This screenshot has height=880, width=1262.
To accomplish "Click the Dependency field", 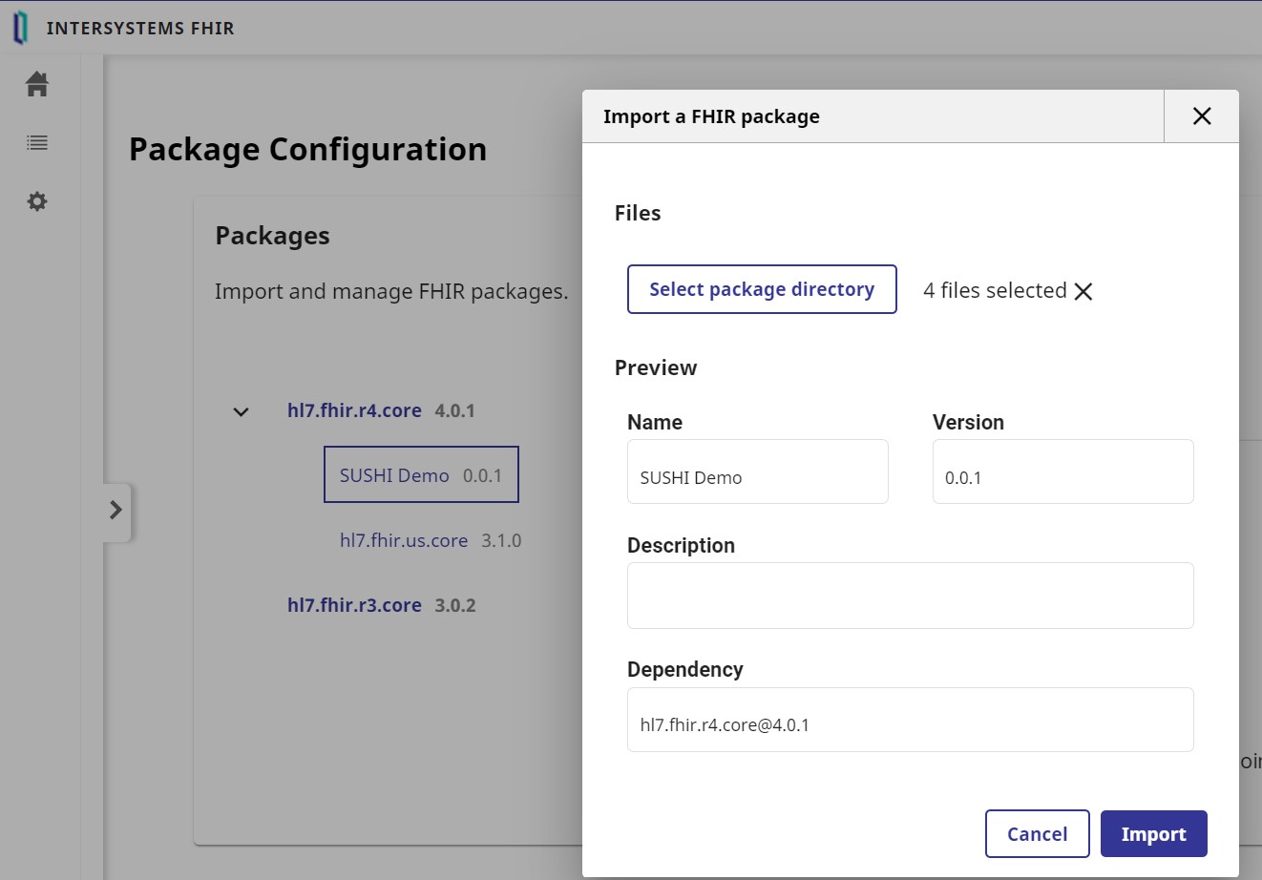I will pos(910,721).
